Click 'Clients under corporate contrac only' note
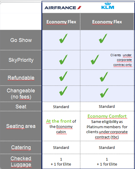The width and height of the screenshot is (135, 169). click(121, 60)
